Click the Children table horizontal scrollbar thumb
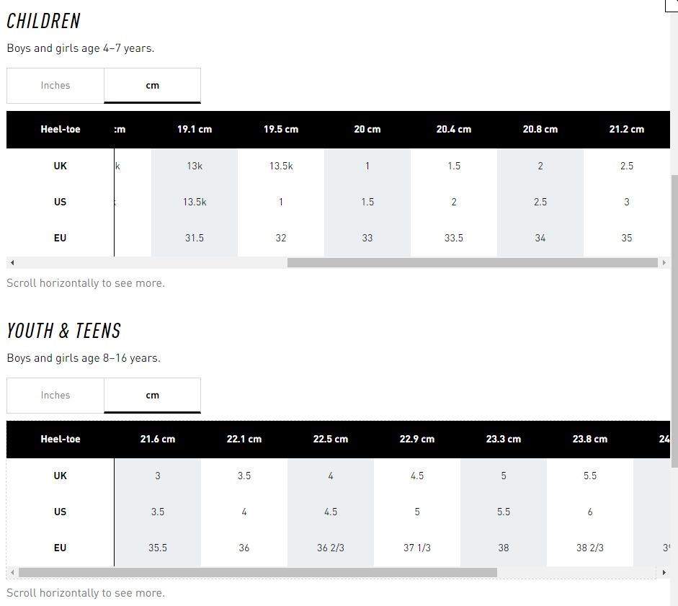Image resolution: width=678 pixels, height=606 pixels. [x=472, y=263]
